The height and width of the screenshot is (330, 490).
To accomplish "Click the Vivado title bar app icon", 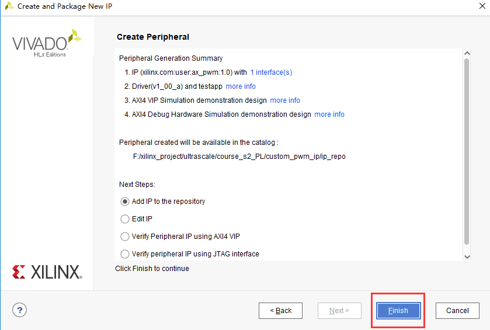I will pos(9,6).
